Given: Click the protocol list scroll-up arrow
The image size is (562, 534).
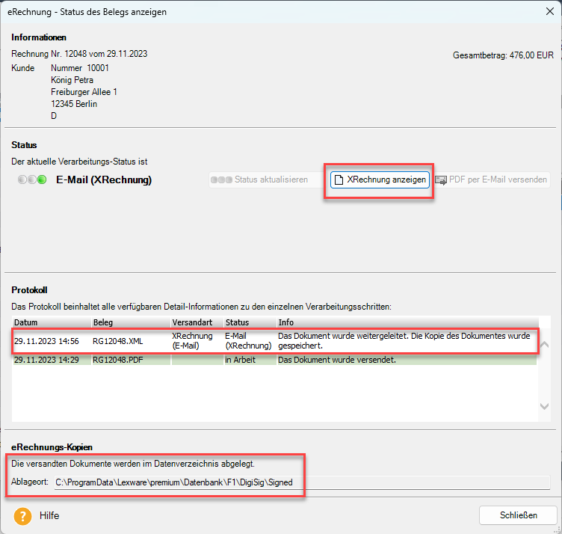Looking at the screenshot, I should point(544,345).
